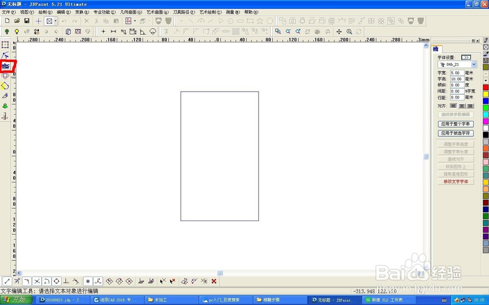Toggle endpoint snap icon in bottom toolbar
Viewport: 489px width, 305px height.
(7, 281)
